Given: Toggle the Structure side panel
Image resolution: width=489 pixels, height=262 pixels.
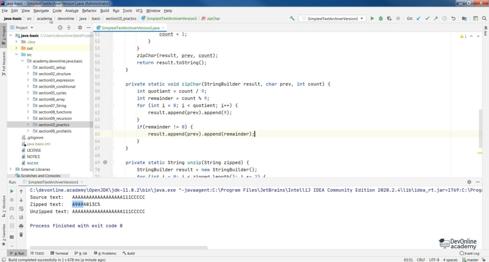Looking at the screenshot, I should (x=4, y=206).
